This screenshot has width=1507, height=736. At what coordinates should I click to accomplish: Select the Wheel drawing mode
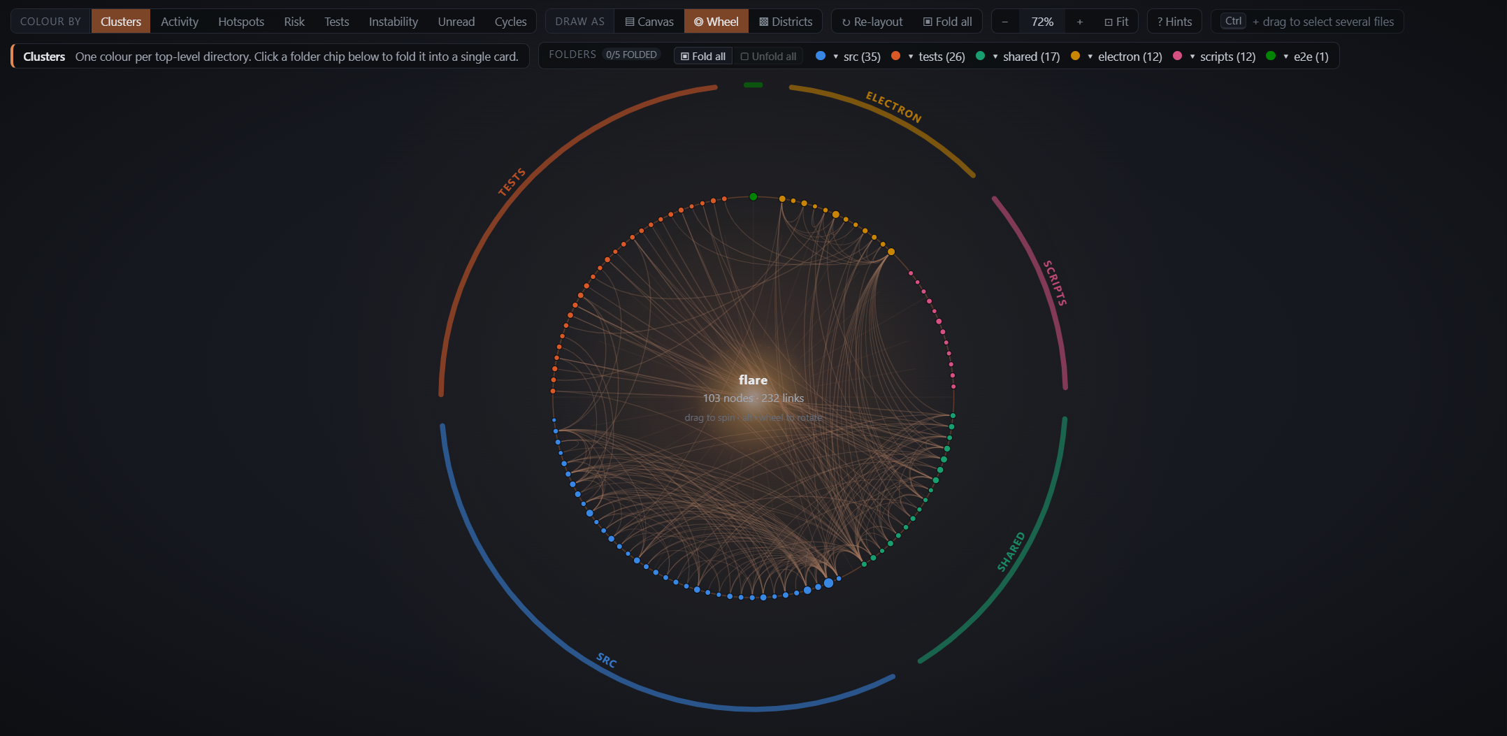(x=716, y=22)
